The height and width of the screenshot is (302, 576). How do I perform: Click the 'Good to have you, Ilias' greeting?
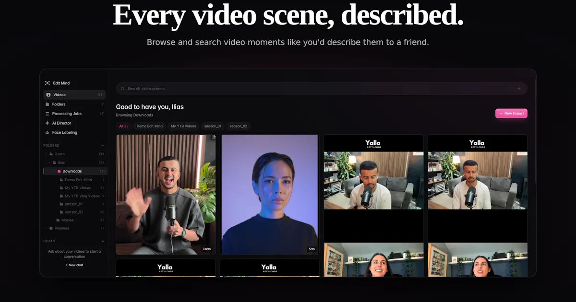point(150,107)
